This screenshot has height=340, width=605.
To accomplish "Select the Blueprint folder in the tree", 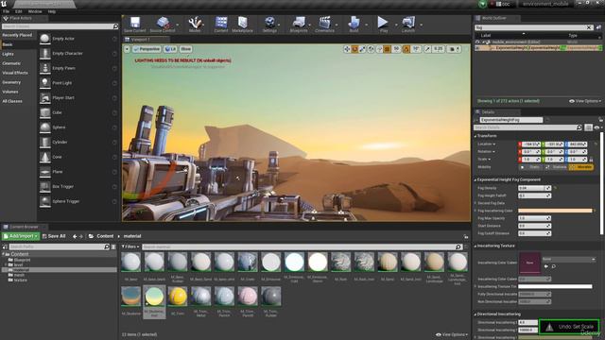I will tap(22, 260).
